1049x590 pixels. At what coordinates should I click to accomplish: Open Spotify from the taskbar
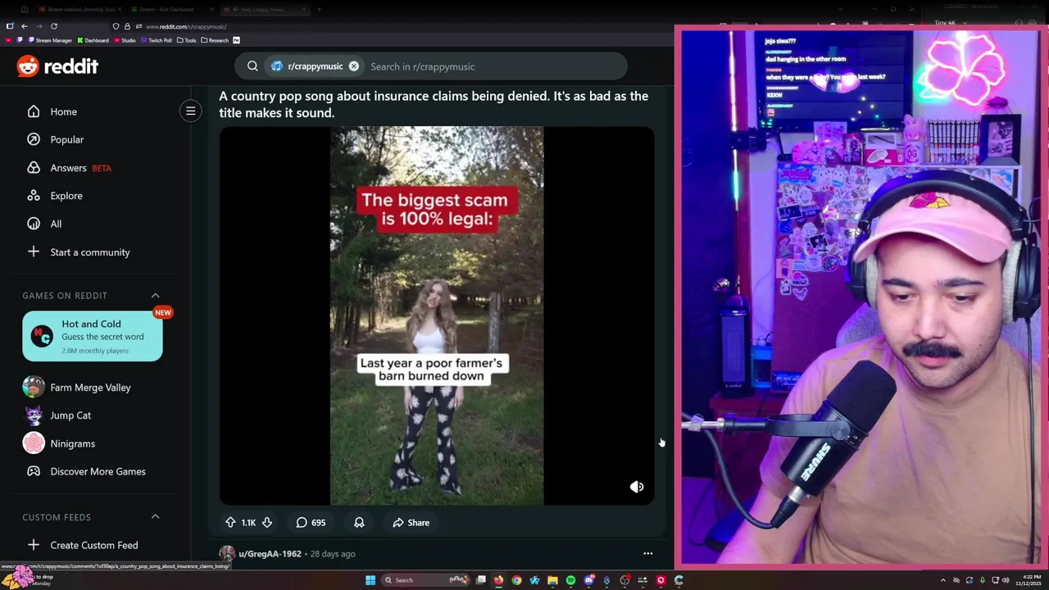point(570,580)
